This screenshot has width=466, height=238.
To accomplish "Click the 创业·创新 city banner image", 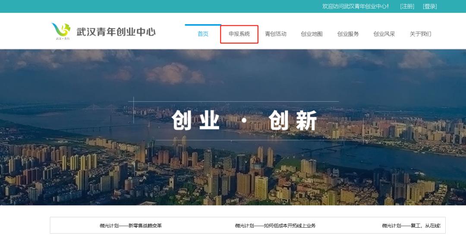I will 233,127.
